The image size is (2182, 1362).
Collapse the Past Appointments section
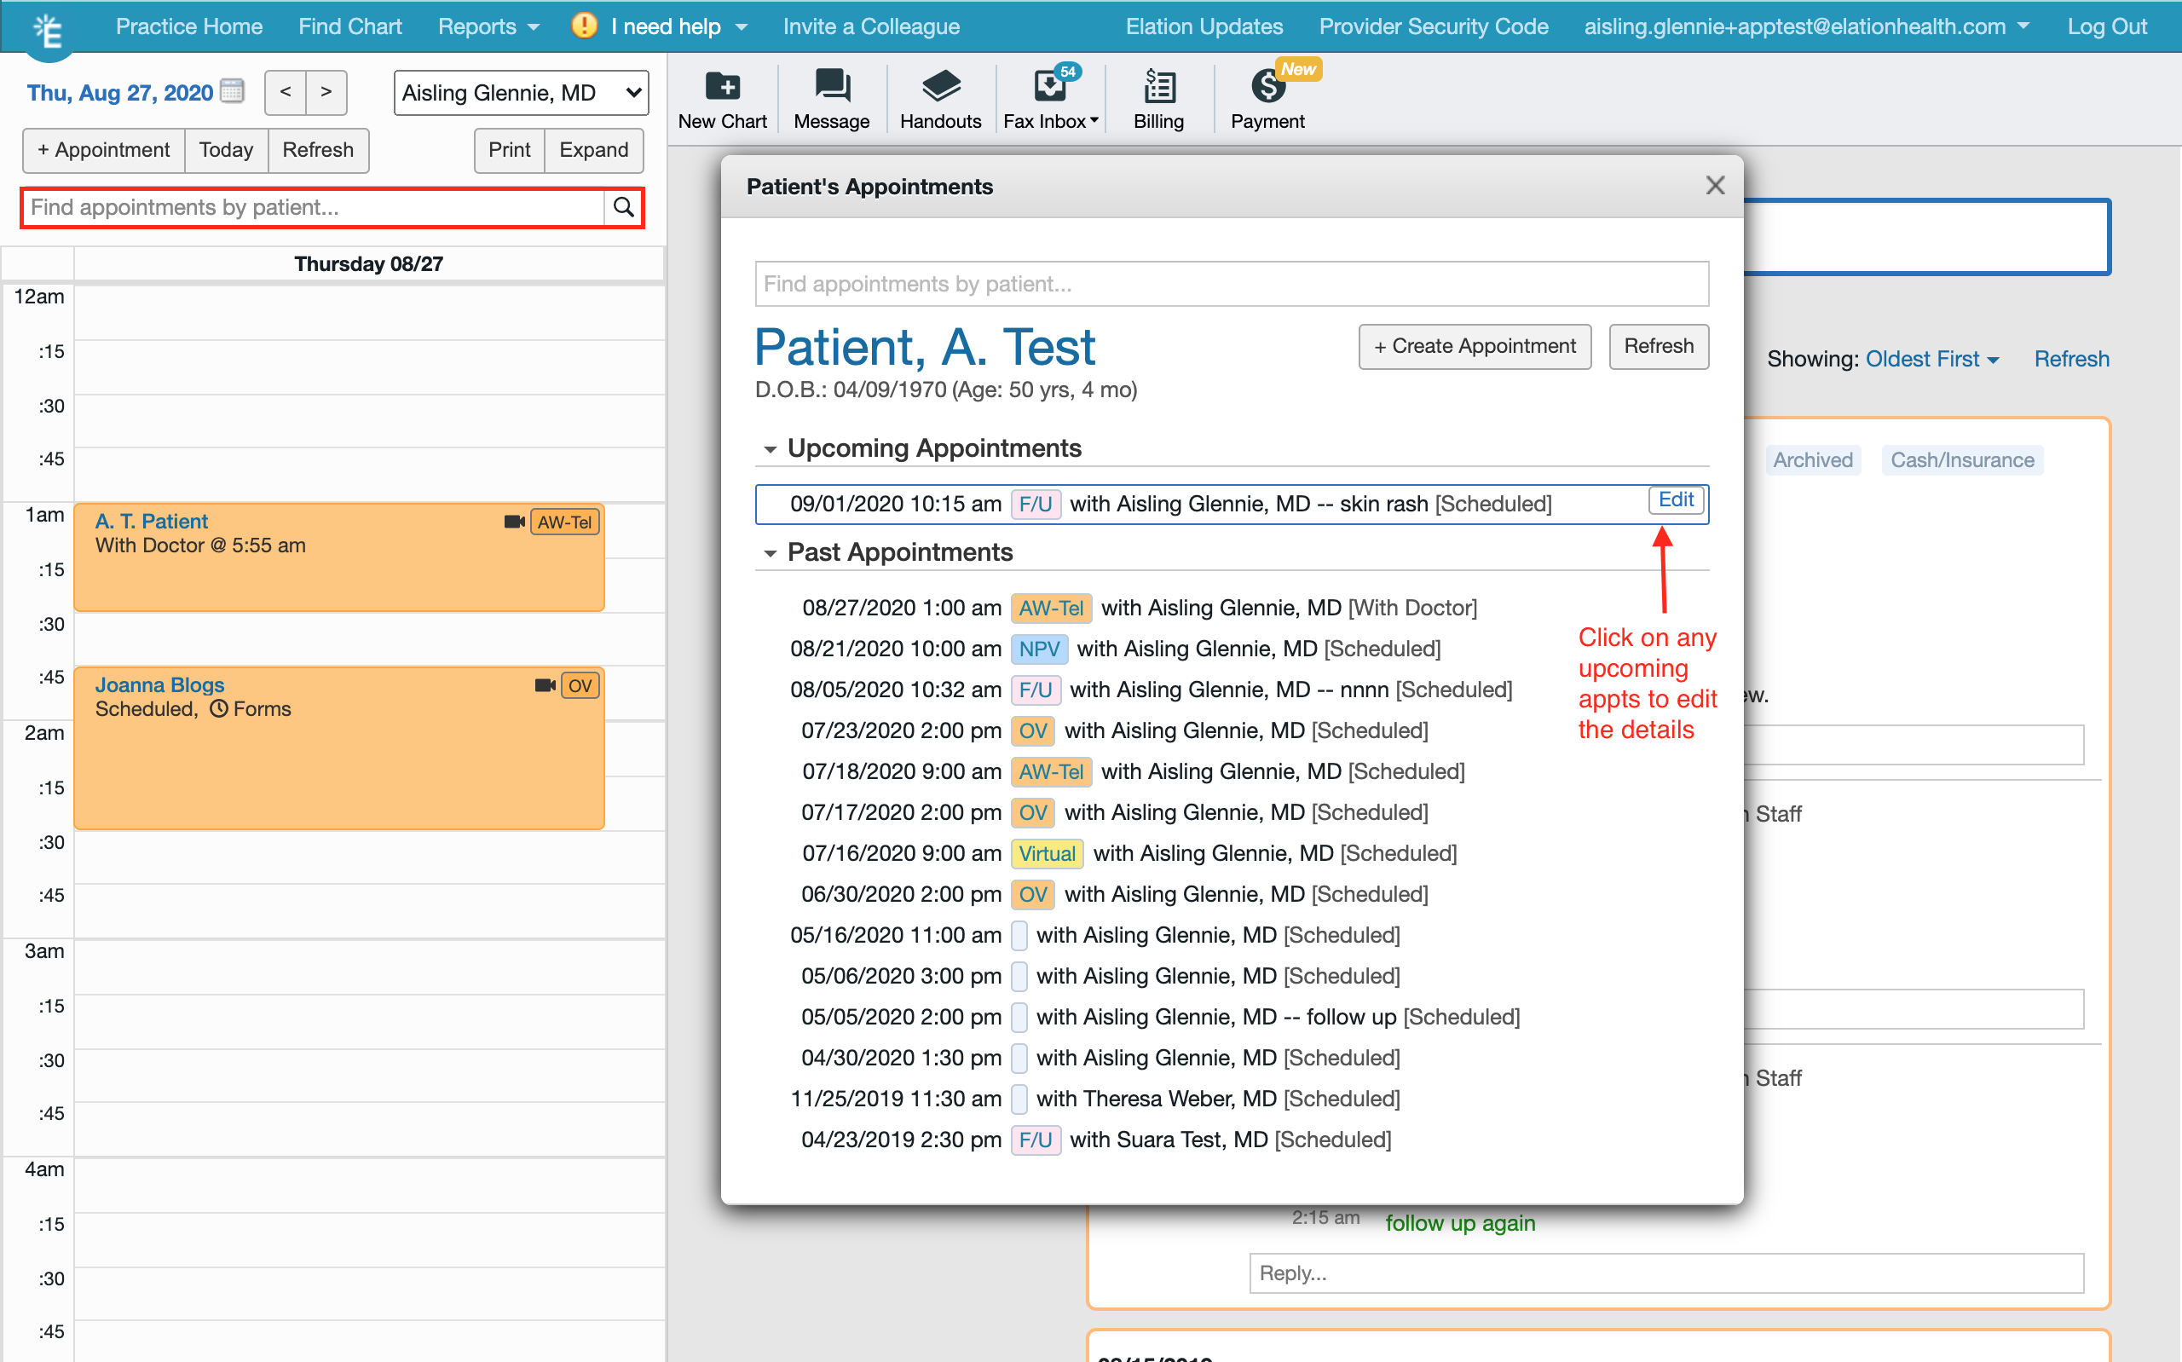770,553
